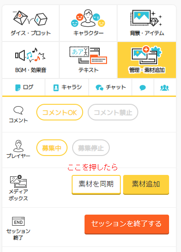
Task: Set player recruitment to 募集中
Action: [52, 148]
